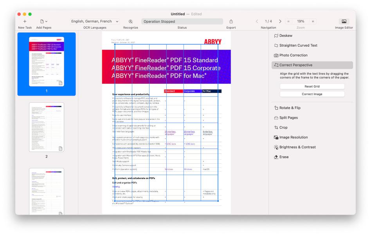Click the Export share icon
Screen dimensions: 371x235
click(x=231, y=21)
